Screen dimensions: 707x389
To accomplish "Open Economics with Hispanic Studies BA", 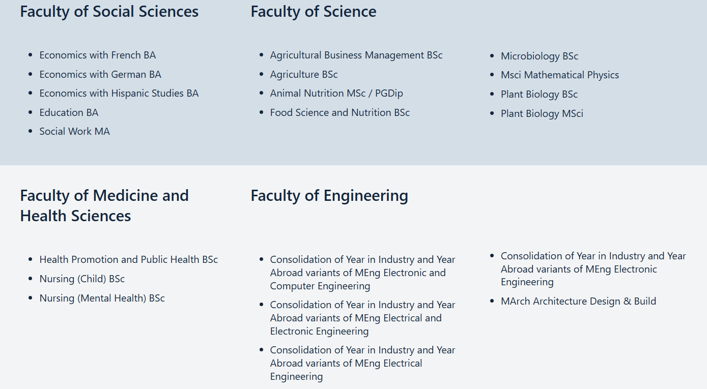I will pos(119,93).
